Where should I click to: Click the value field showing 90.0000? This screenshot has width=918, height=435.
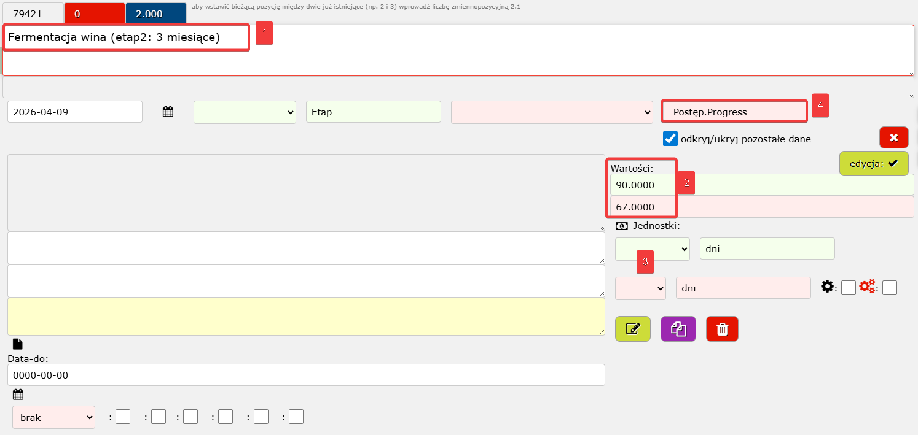762,185
